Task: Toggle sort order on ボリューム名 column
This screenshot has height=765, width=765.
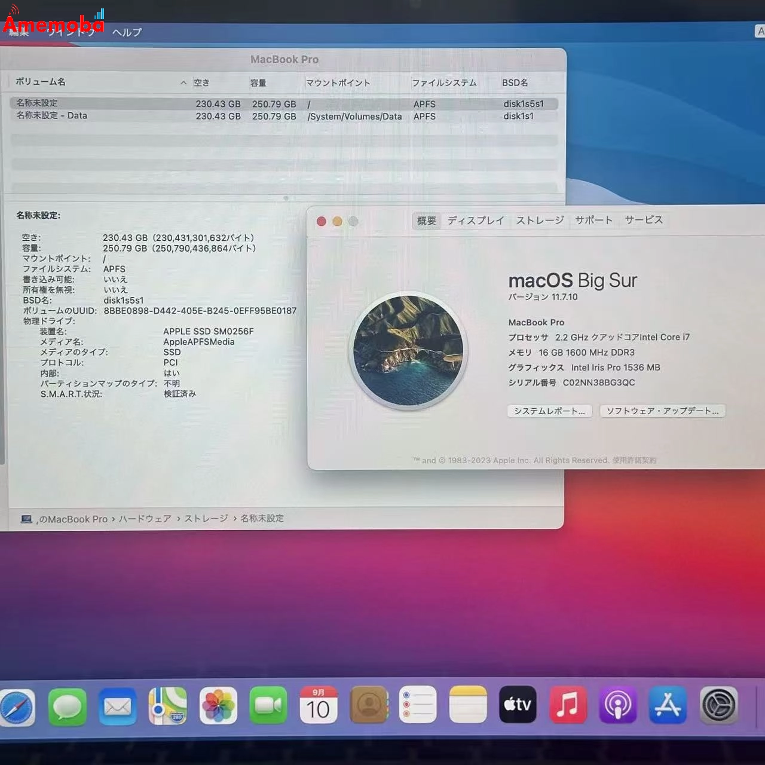Action: pos(39,82)
